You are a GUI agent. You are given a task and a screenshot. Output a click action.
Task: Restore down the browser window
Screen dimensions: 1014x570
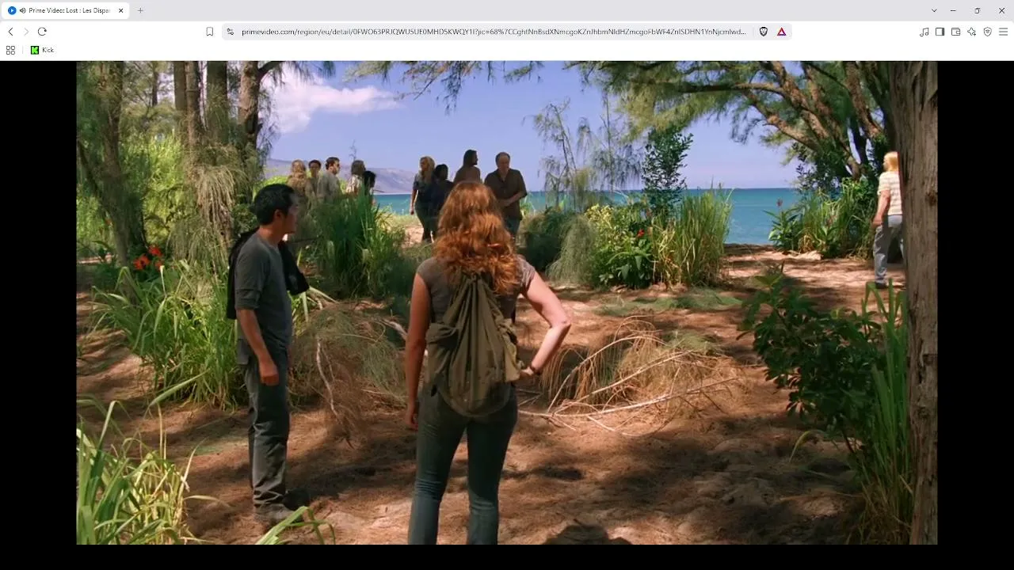[x=978, y=10]
